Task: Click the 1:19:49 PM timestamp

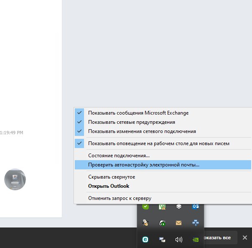Action: click(x=12, y=133)
